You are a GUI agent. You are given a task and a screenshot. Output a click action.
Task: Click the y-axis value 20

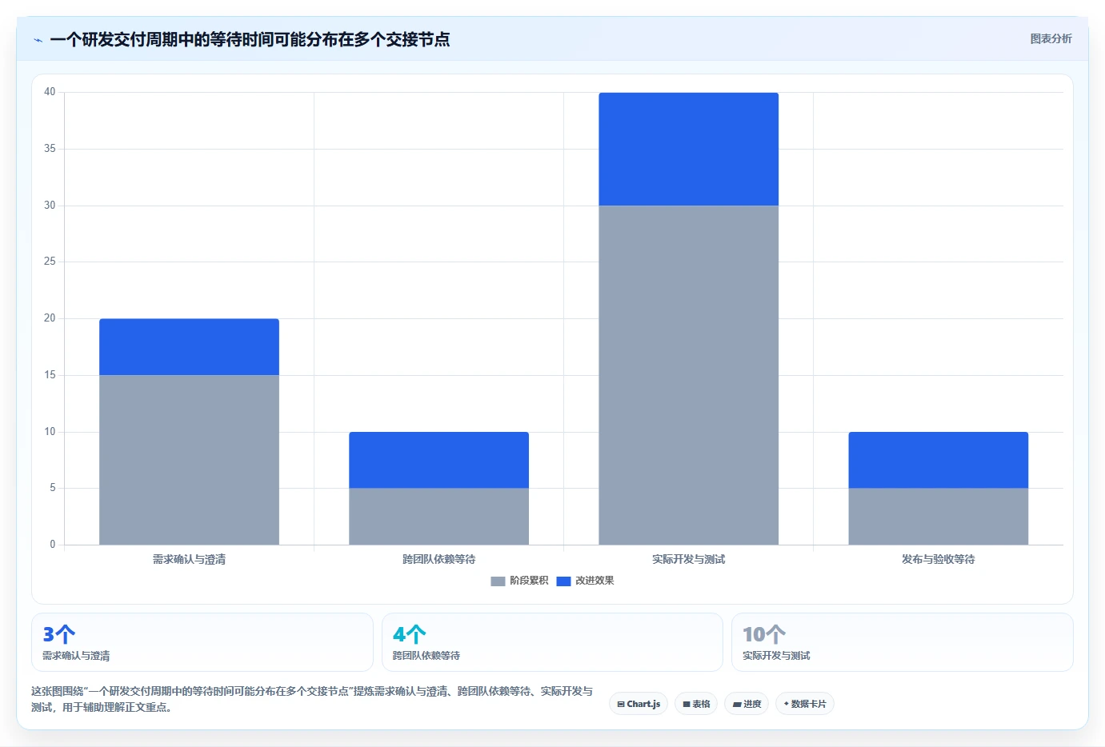(x=50, y=318)
